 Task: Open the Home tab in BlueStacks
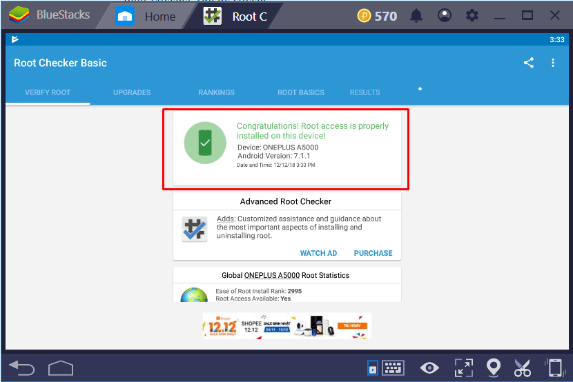[146, 17]
